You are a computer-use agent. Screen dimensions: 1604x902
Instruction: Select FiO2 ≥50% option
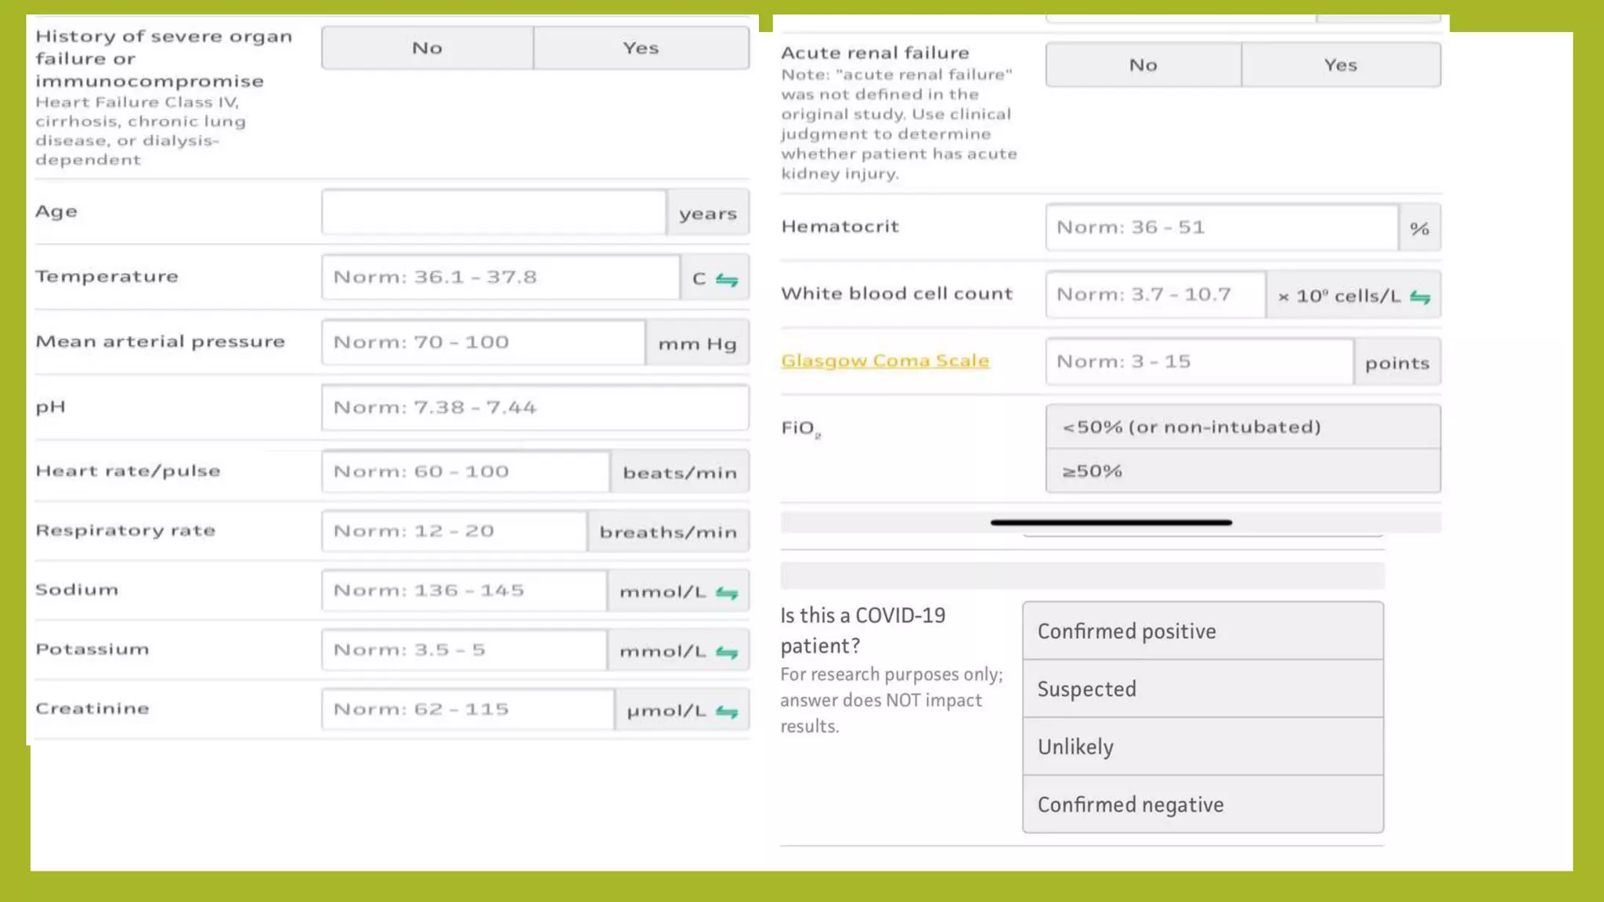1242,471
